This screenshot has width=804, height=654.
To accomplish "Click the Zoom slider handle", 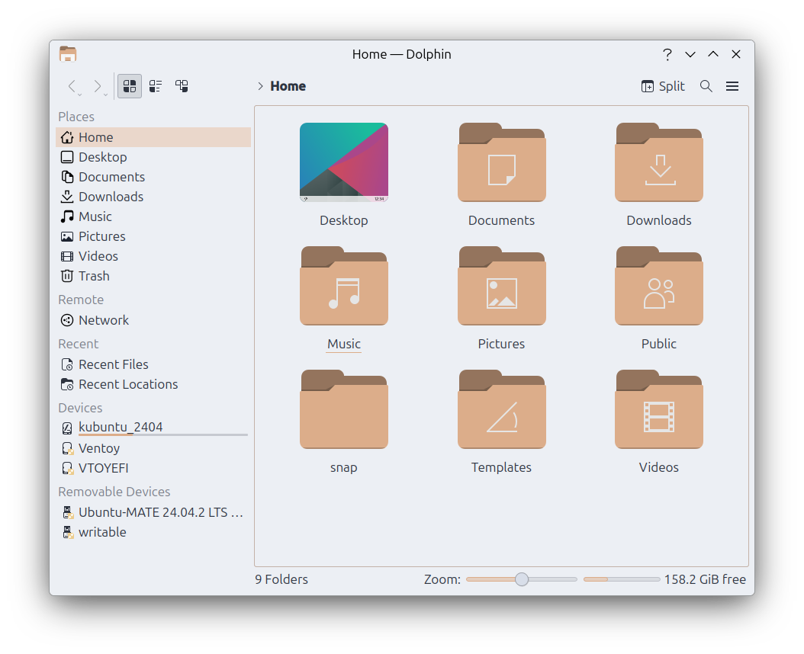I will click(522, 579).
